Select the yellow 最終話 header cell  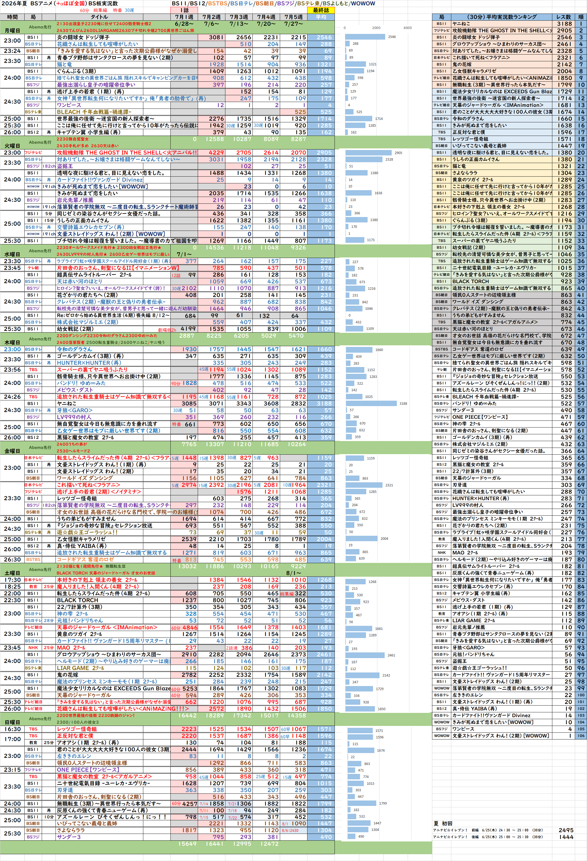321,10
